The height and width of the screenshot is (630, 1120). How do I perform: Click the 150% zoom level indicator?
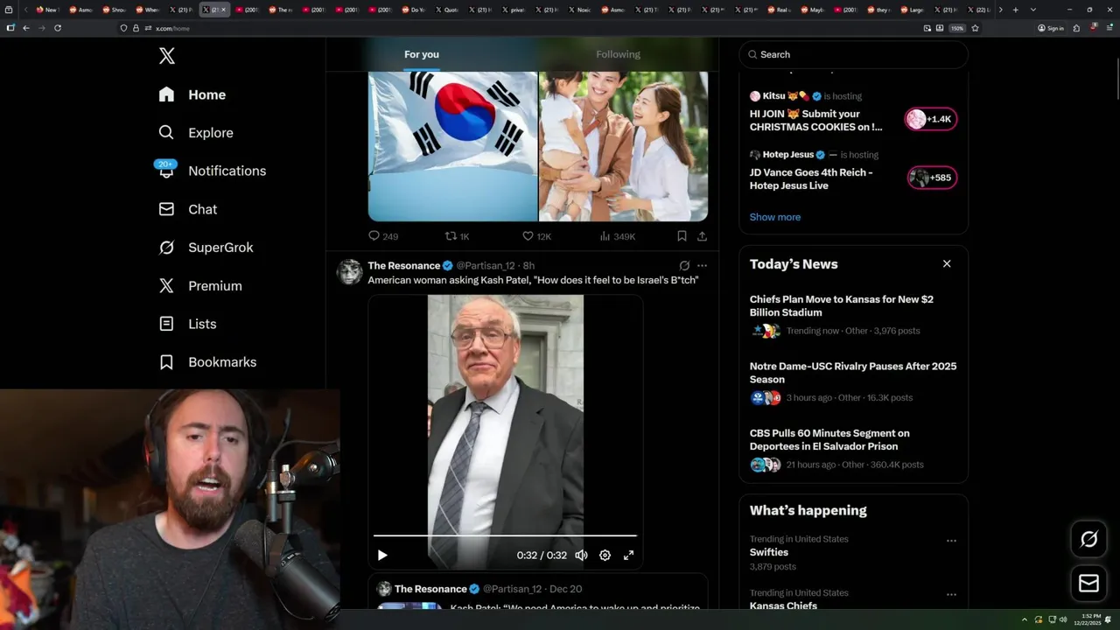click(957, 28)
